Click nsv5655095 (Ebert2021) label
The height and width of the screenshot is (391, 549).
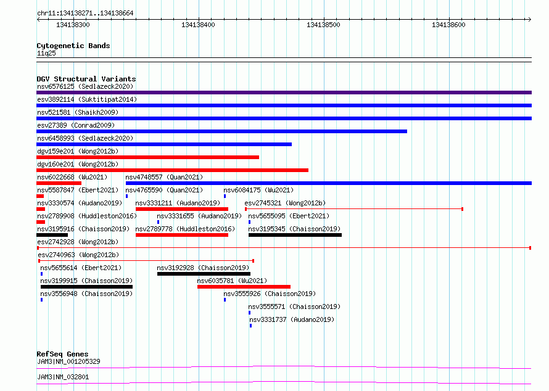coord(289,216)
